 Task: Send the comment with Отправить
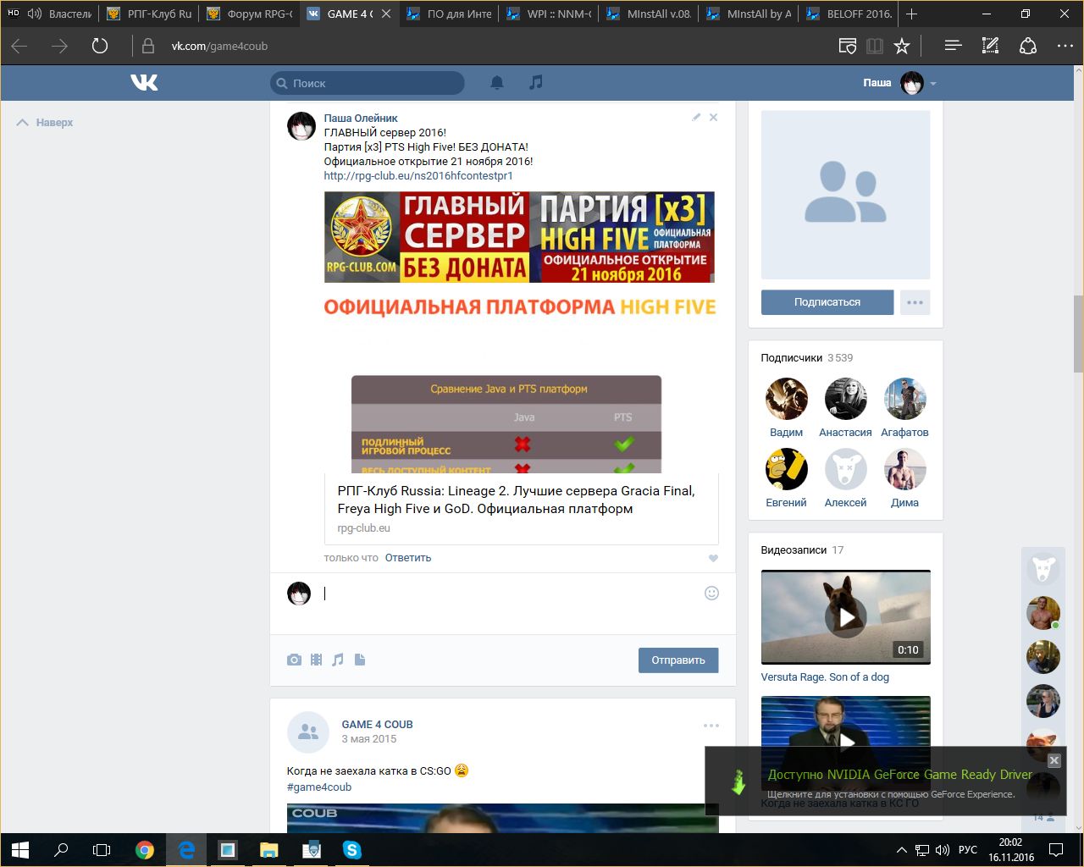pyautogui.click(x=678, y=660)
